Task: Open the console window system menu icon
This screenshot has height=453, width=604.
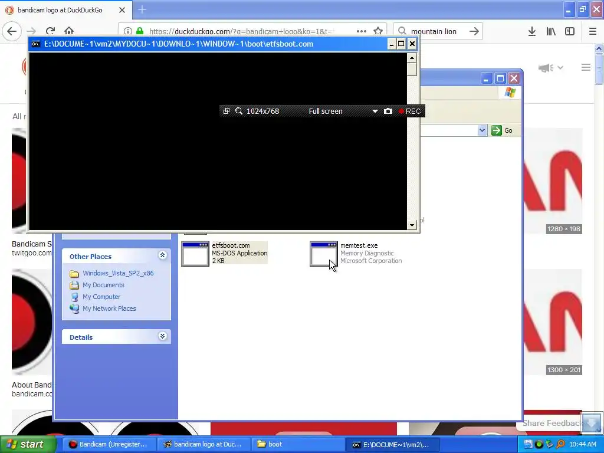Action: [x=36, y=44]
